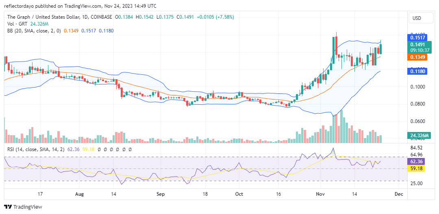Click the TradingView logo at the bottom
439x214 pixels.
click(x=23, y=207)
